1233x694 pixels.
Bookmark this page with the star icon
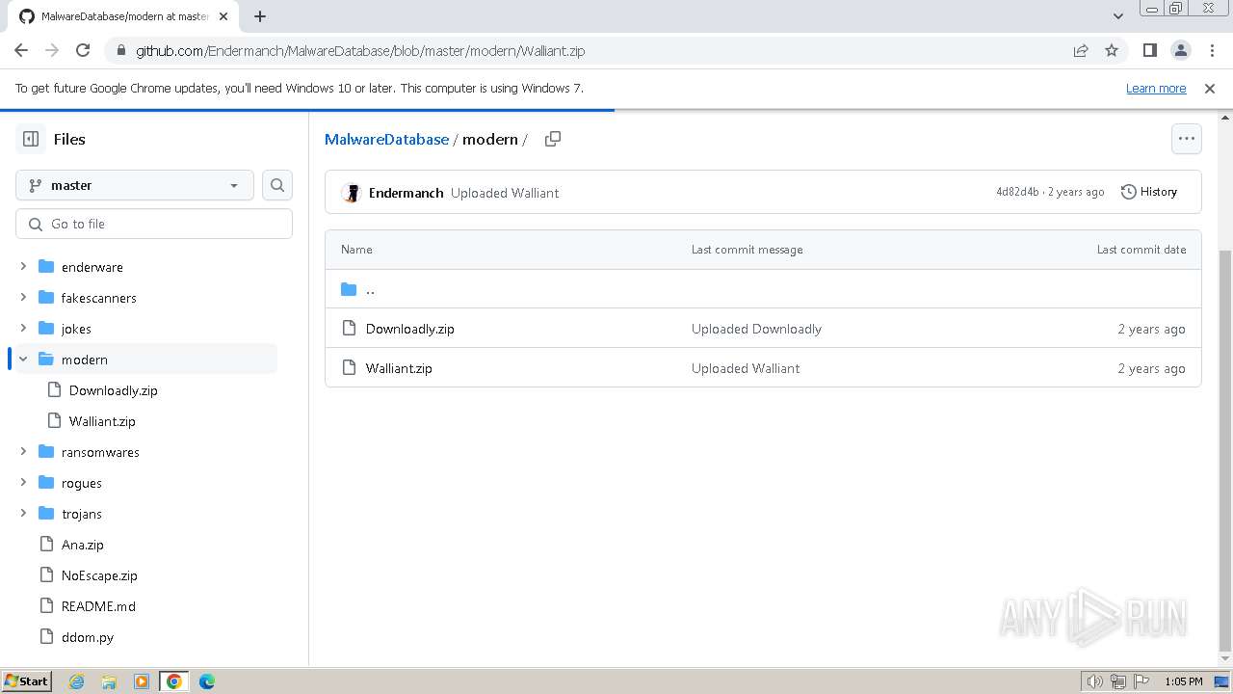1112,50
